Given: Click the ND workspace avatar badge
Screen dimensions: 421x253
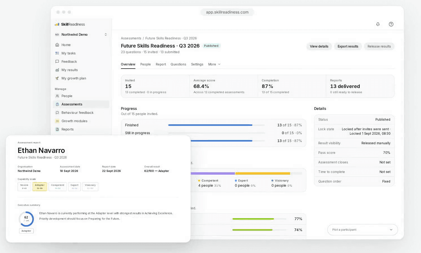Looking at the screenshot, I should (57, 35).
